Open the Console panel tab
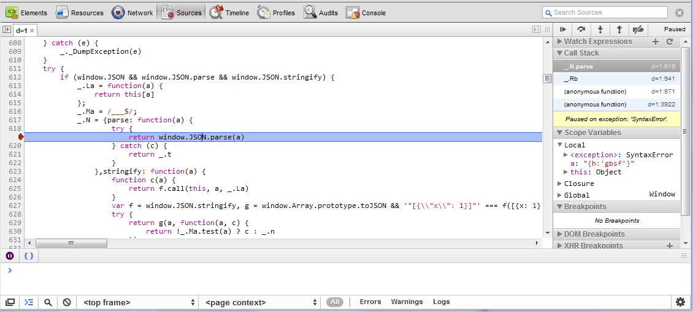This screenshot has width=693, height=312. coord(366,13)
